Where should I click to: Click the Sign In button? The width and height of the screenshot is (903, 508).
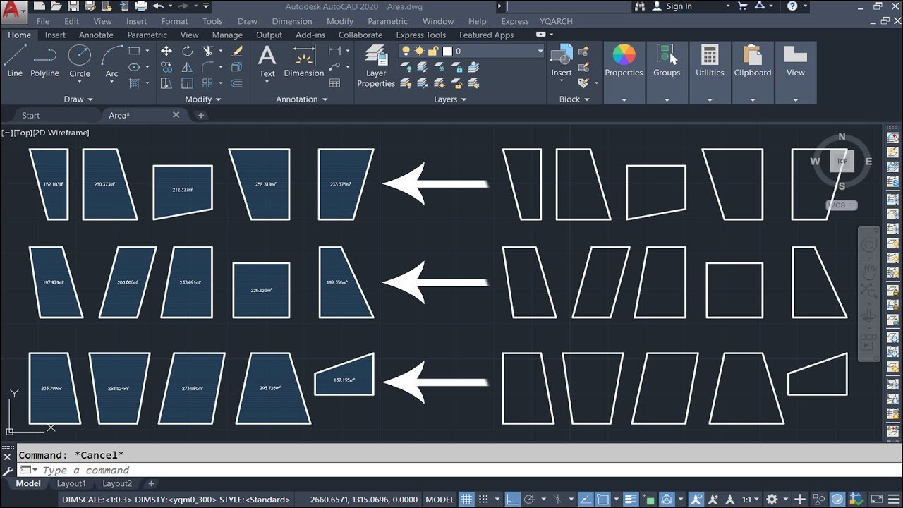(x=672, y=6)
